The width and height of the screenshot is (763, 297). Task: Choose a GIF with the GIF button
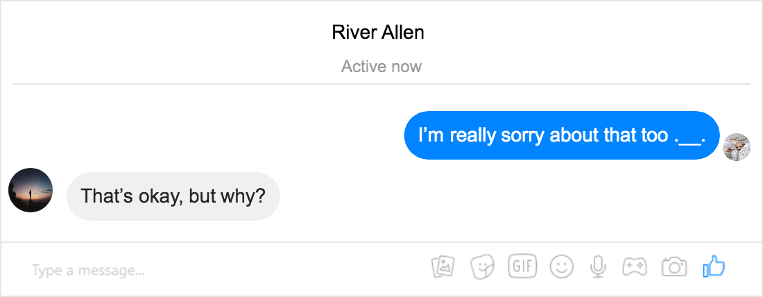522,266
